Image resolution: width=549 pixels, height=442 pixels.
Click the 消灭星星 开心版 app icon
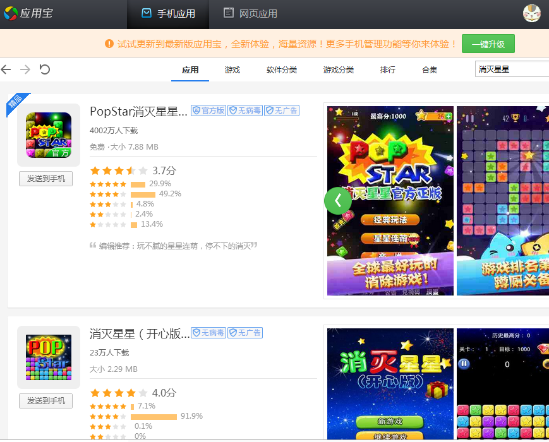(x=48, y=357)
